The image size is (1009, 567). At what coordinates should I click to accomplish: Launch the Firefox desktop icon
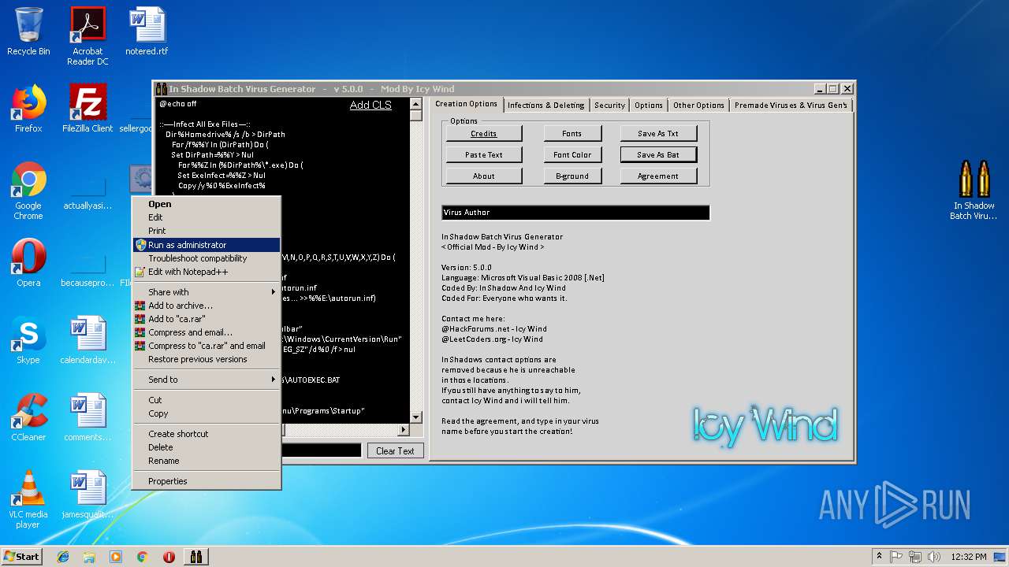(x=28, y=109)
